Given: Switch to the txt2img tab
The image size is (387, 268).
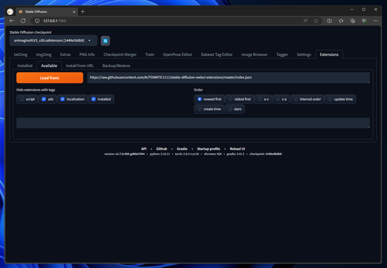Looking at the screenshot, I should (x=20, y=54).
